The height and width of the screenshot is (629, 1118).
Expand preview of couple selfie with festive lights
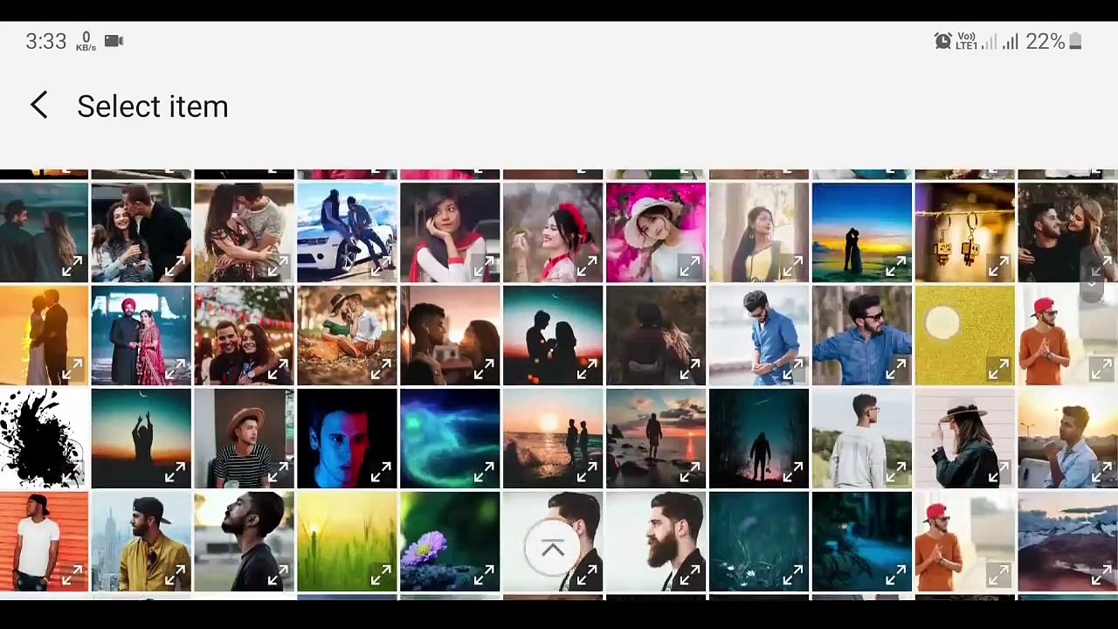coord(279,370)
